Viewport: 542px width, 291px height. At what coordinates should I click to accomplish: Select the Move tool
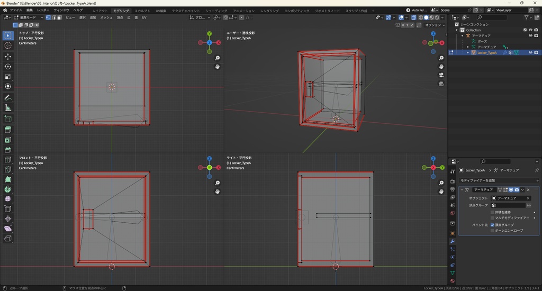[8, 56]
